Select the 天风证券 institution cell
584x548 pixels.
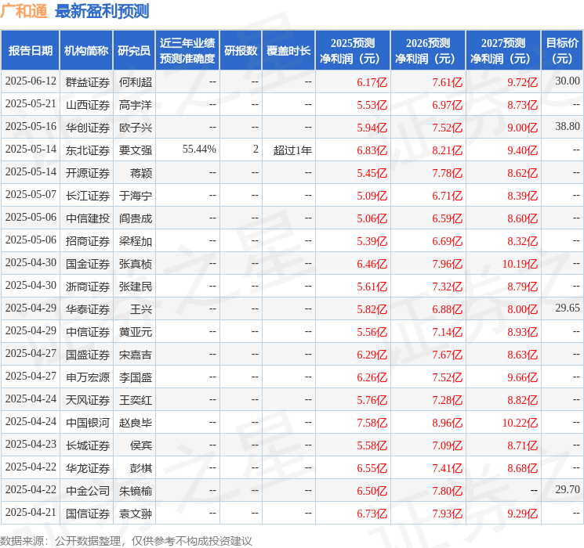[88, 399]
